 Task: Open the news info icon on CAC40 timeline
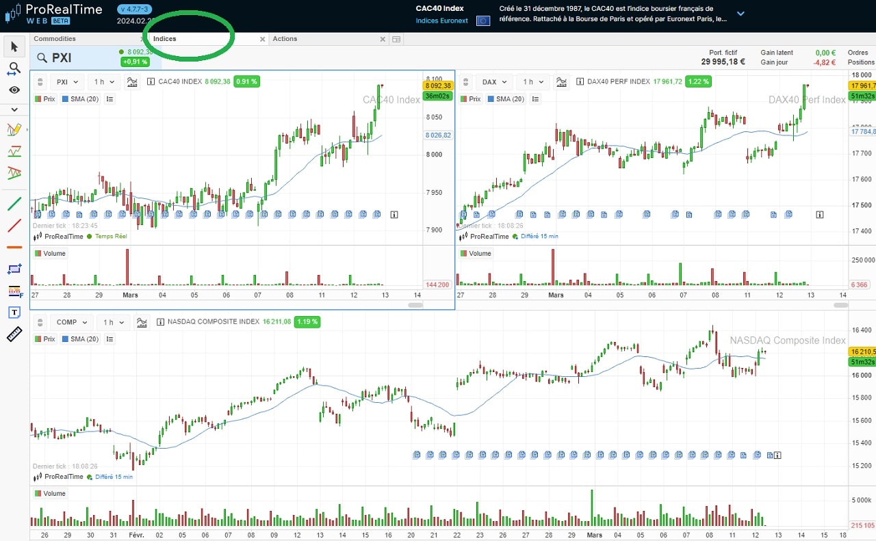click(394, 214)
